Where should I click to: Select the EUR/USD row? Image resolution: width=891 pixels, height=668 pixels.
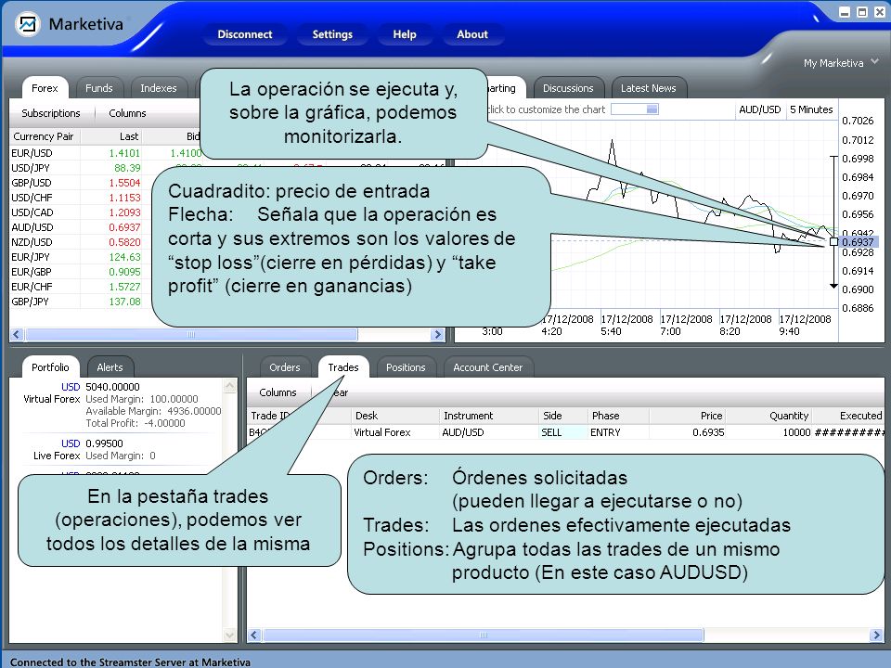pyautogui.click(x=80, y=153)
